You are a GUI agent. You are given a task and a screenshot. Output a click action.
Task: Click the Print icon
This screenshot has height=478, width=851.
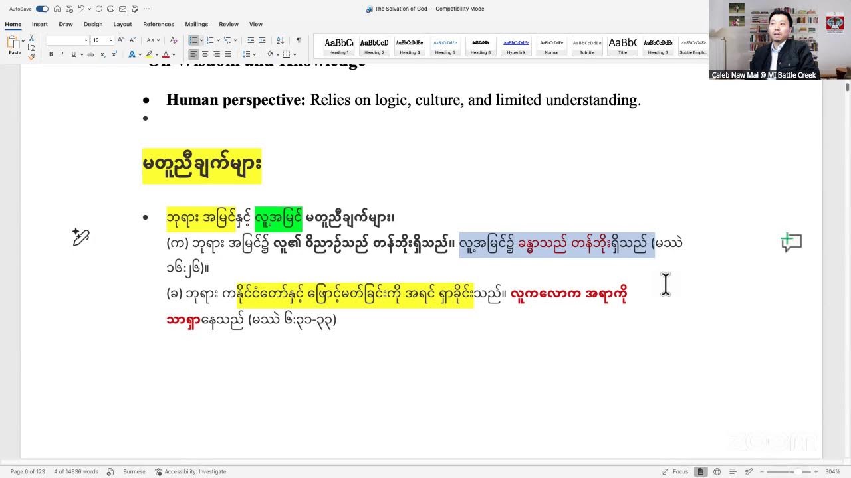point(110,9)
